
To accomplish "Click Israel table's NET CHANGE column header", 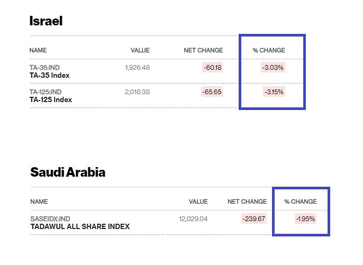I will (204, 51).
